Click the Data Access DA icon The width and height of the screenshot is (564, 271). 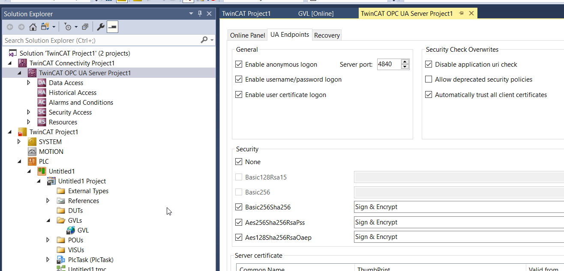(x=42, y=82)
